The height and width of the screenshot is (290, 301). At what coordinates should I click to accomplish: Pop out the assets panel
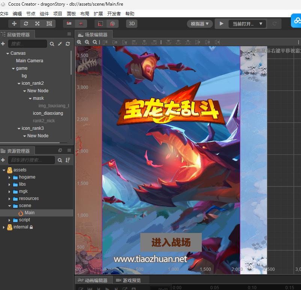click(60, 150)
